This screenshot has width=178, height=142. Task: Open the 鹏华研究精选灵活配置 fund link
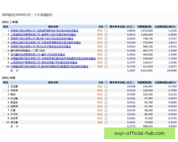pyautogui.click(x=49, y=67)
